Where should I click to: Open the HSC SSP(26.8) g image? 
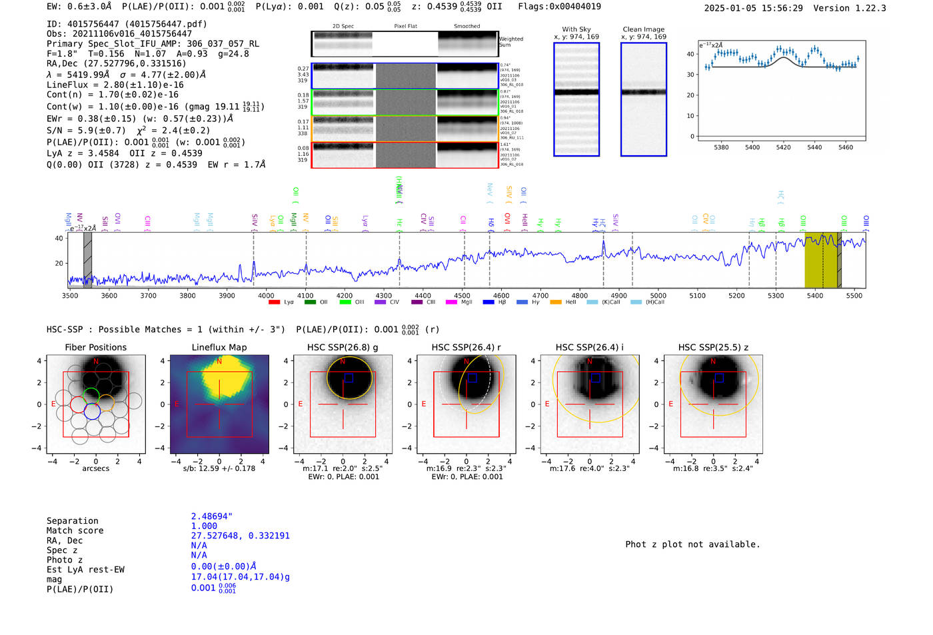(343, 404)
